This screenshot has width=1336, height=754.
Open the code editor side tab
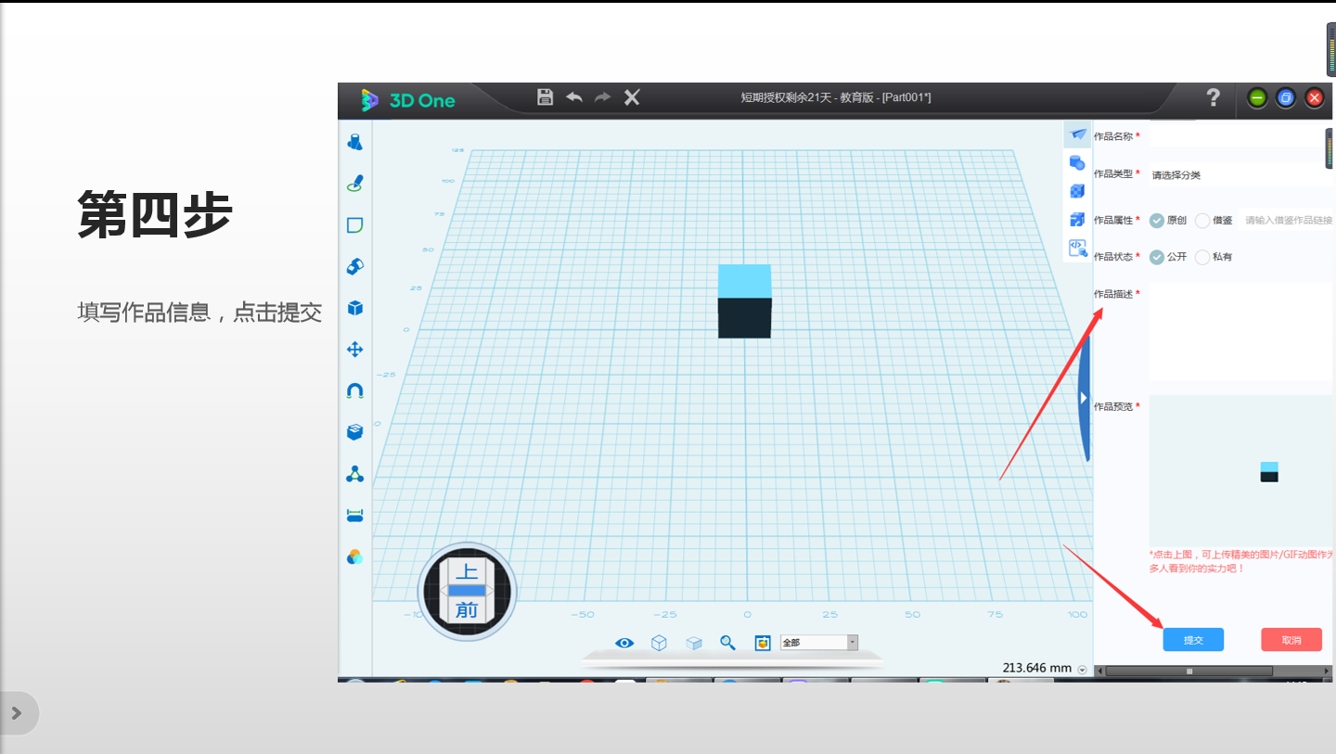[1077, 248]
